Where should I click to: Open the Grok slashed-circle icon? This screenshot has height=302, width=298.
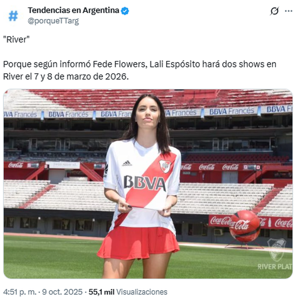click(275, 11)
